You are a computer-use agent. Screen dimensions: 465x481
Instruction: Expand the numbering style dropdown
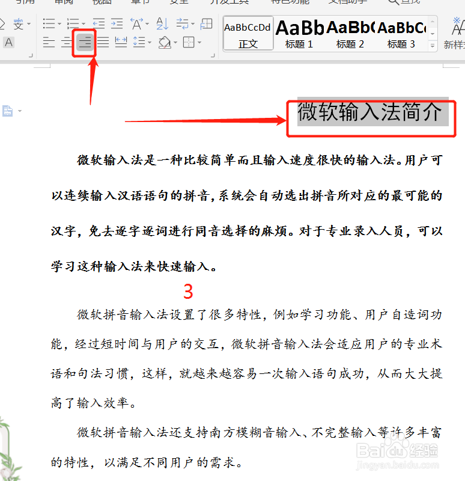[x=84, y=23]
